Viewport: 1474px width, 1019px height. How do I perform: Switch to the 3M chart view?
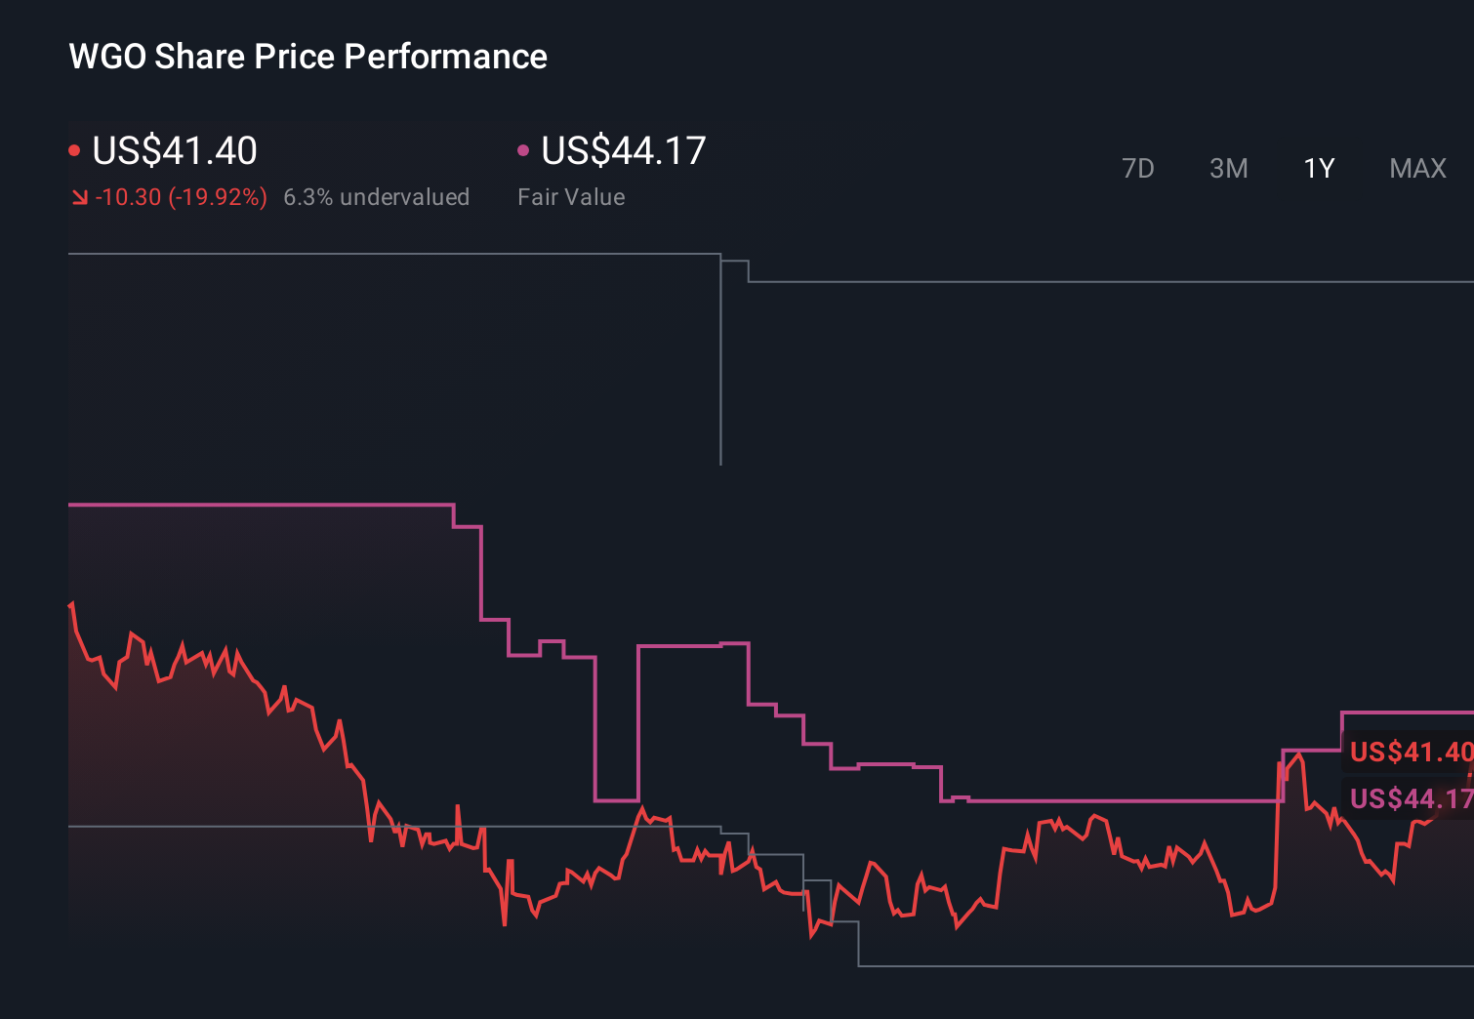(x=1228, y=168)
